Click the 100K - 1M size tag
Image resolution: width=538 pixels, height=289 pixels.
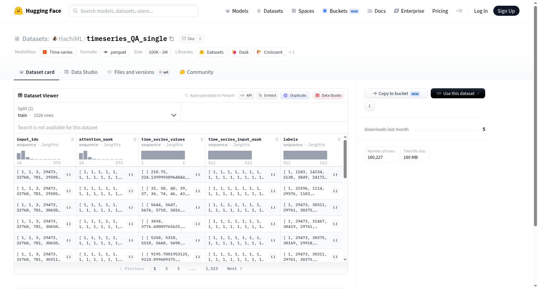(x=158, y=52)
